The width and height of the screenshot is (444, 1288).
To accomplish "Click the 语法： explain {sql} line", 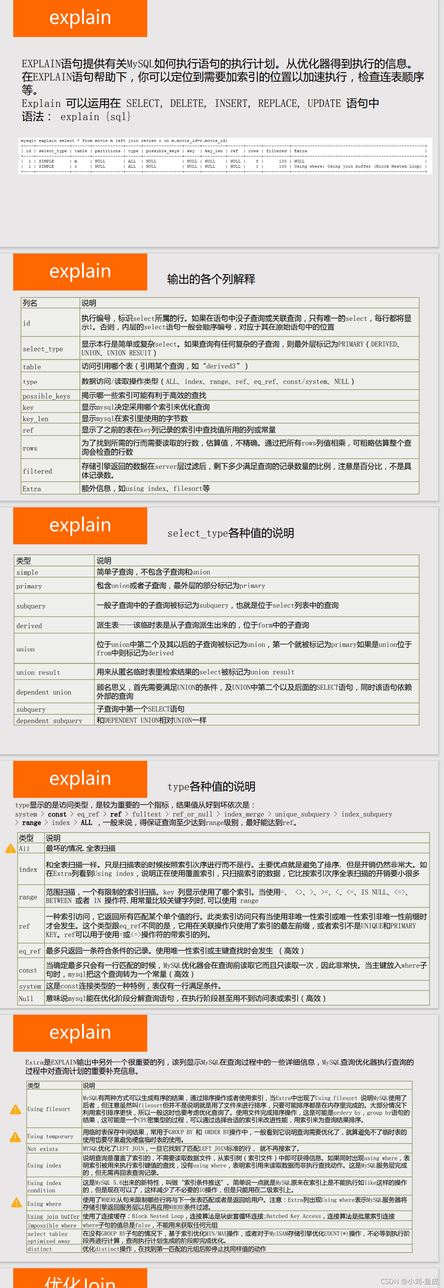I will tap(77, 116).
